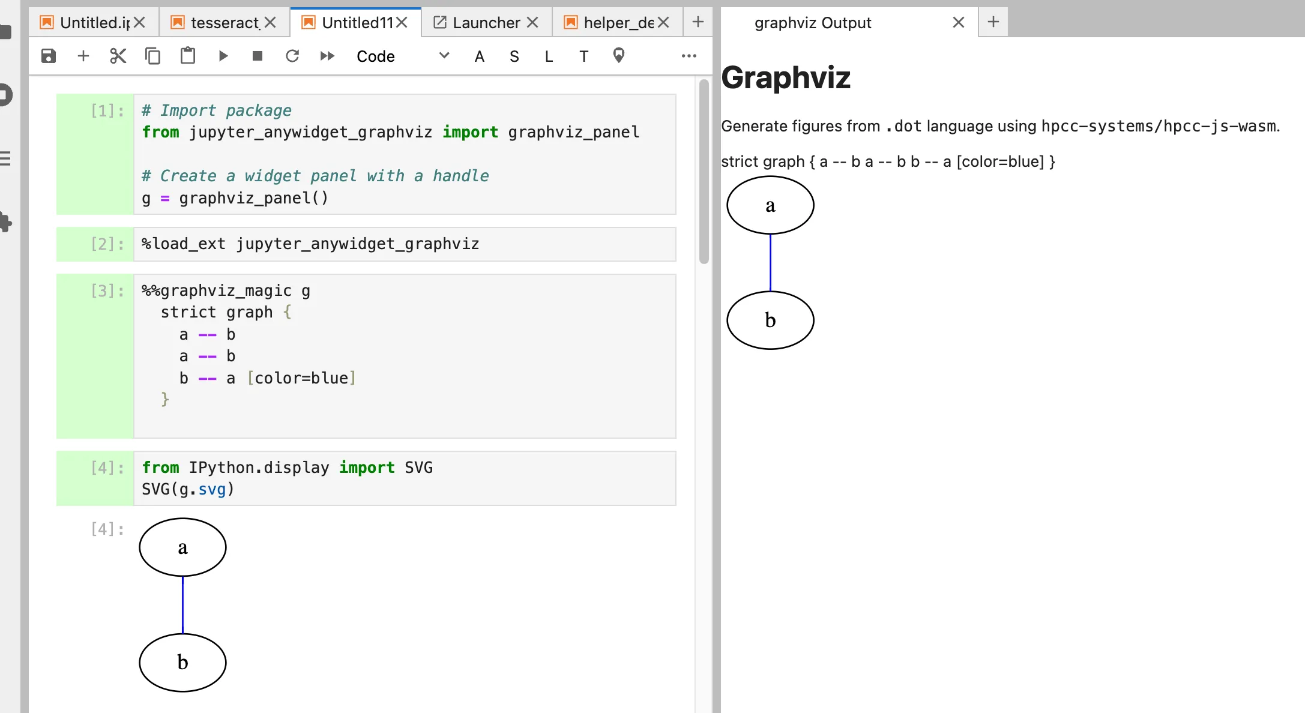Switch to the tesseract notebook tab
The width and height of the screenshot is (1305, 713).
click(225, 23)
